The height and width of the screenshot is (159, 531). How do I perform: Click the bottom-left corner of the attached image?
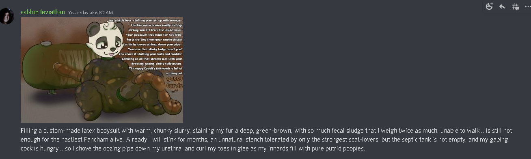click(22, 122)
